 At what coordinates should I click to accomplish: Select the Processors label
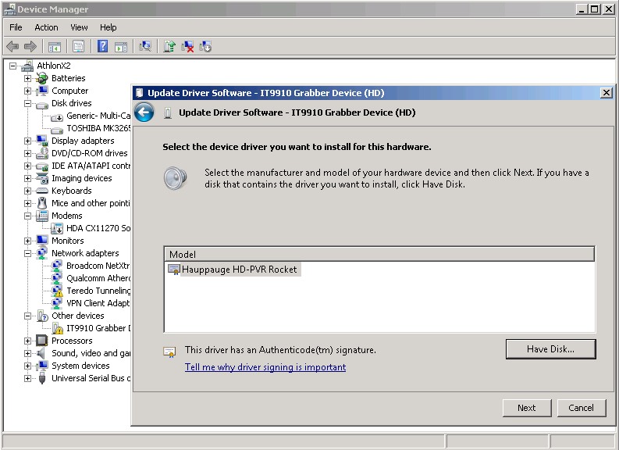click(72, 341)
